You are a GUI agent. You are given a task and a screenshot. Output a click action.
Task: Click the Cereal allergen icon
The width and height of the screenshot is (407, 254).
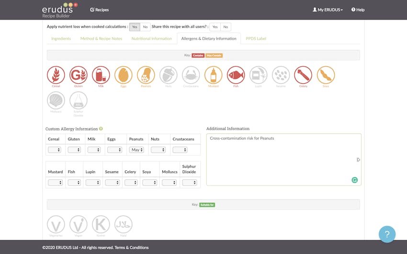click(56, 75)
